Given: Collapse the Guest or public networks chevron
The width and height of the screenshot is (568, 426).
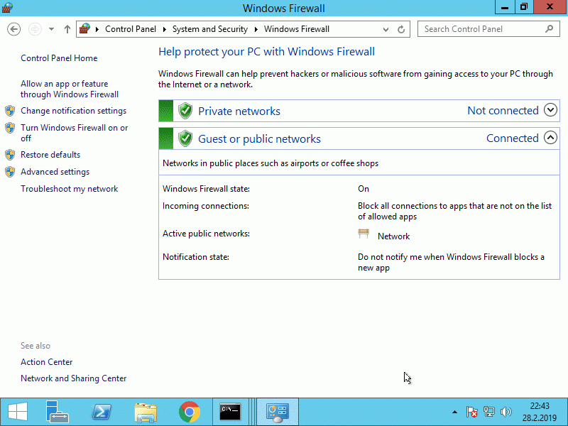Looking at the screenshot, I should pyautogui.click(x=550, y=137).
